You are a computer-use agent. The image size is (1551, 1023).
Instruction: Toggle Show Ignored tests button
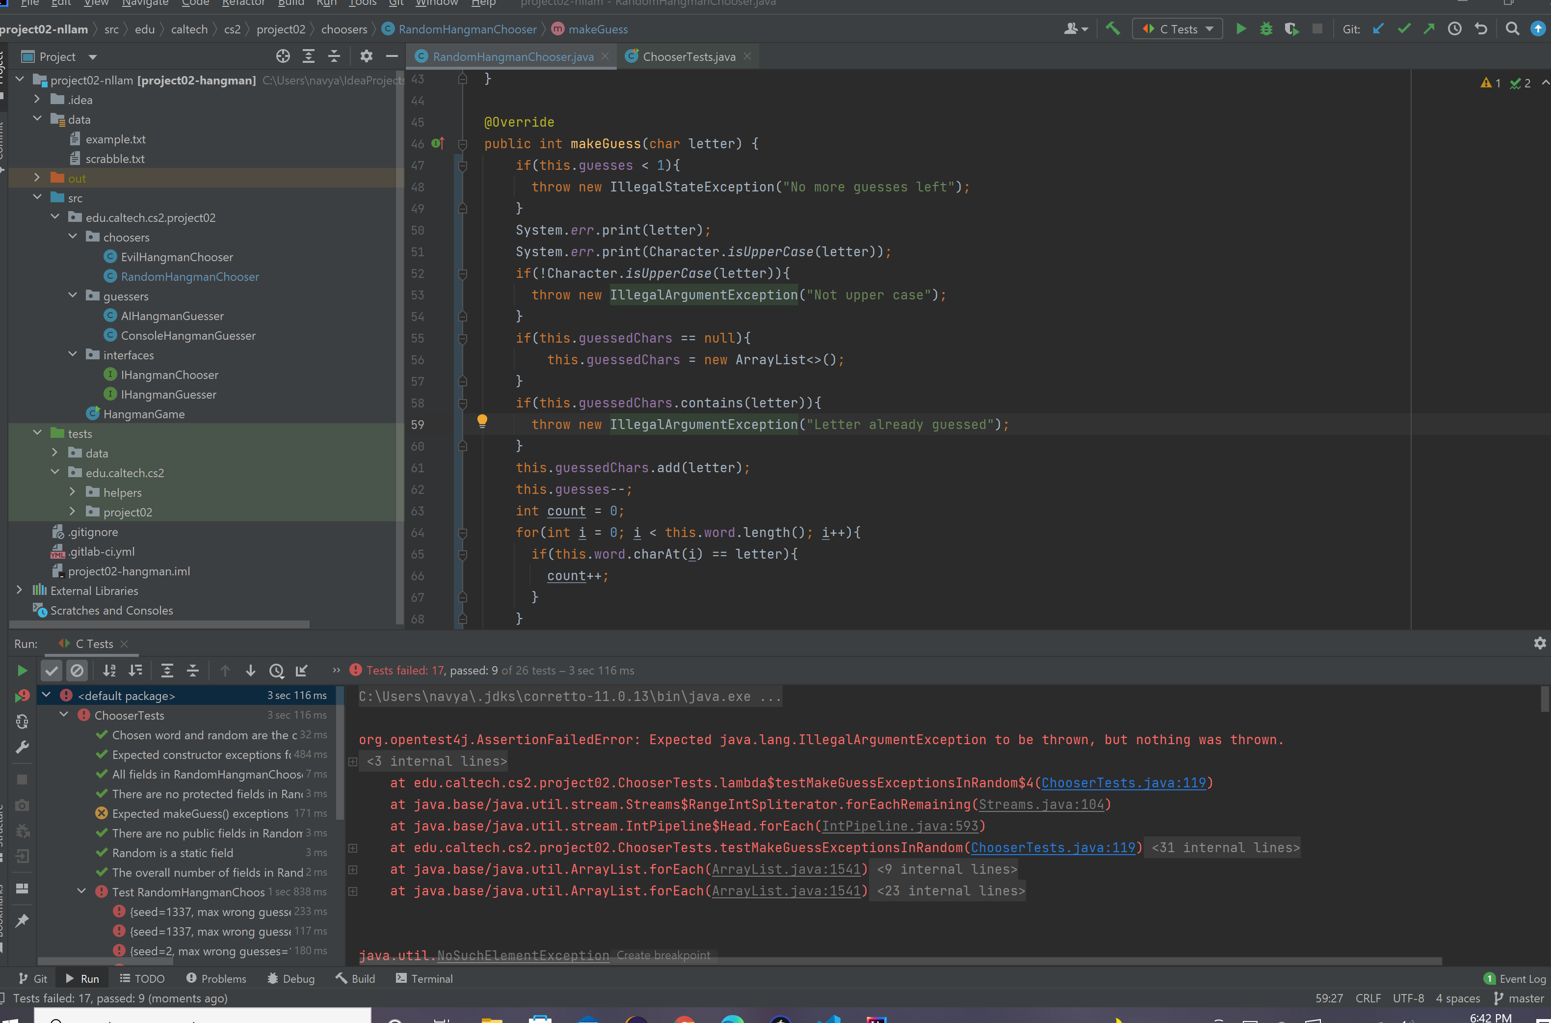pyautogui.click(x=77, y=671)
